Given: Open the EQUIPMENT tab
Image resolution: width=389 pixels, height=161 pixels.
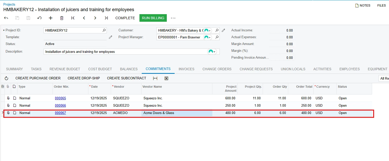Looking at the screenshot, I should click(378, 69).
